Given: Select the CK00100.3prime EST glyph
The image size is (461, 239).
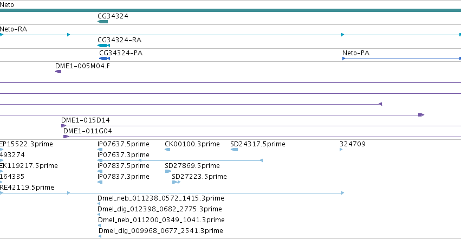Looking at the screenshot, I should pyautogui.click(x=167, y=150).
